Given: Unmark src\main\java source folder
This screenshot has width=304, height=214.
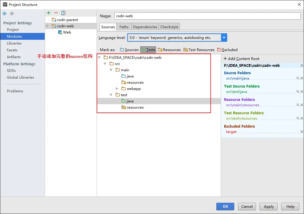Looking at the screenshot, I should (302, 78).
